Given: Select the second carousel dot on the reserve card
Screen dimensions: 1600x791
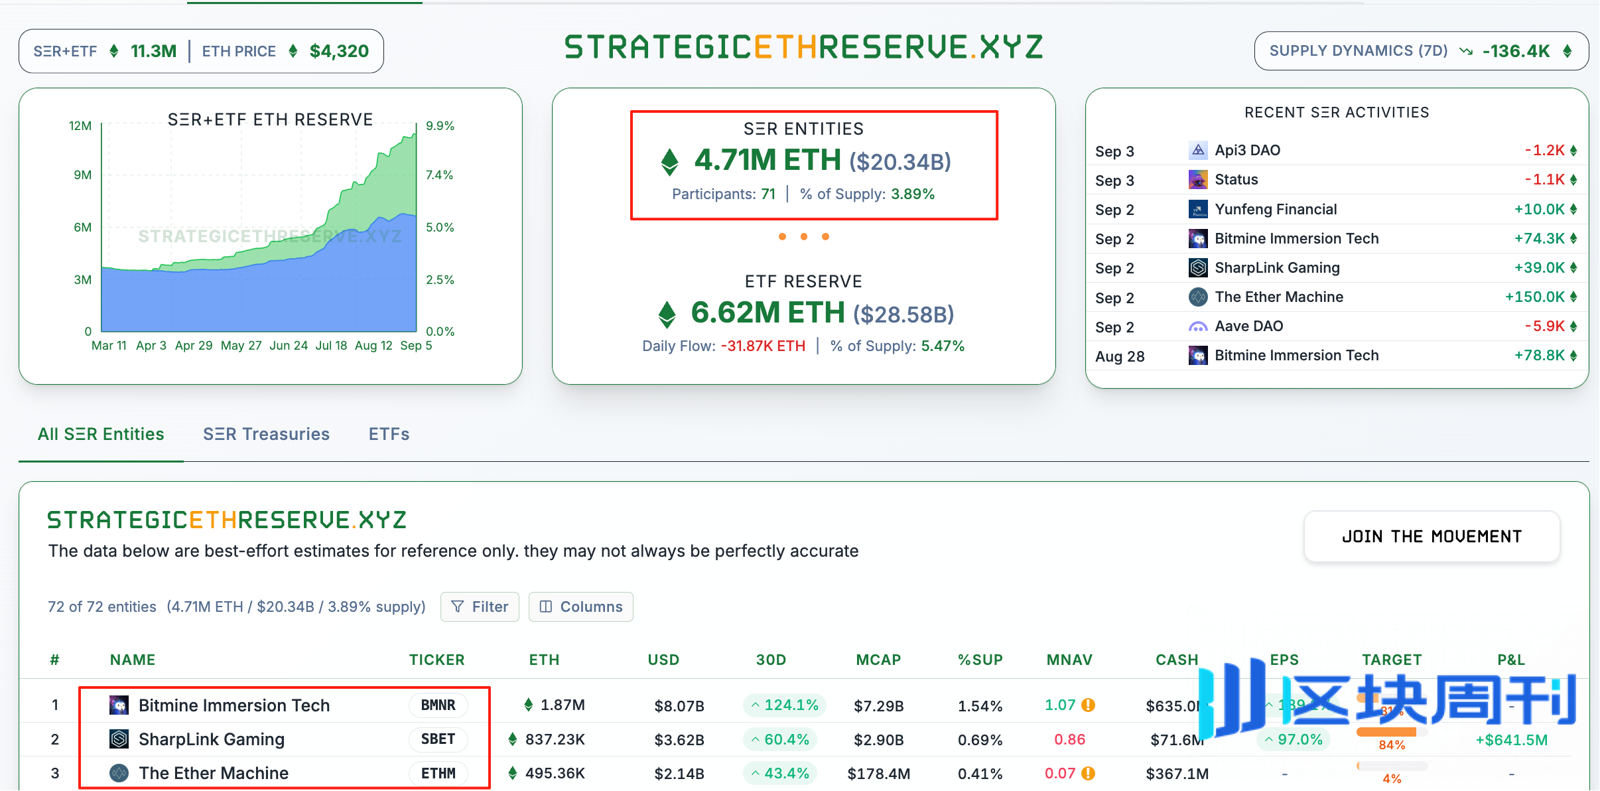Looking at the screenshot, I should point(805,236).
